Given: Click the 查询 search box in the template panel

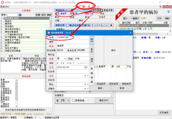Looking at the screenshot, I should (x=12, y=15).
